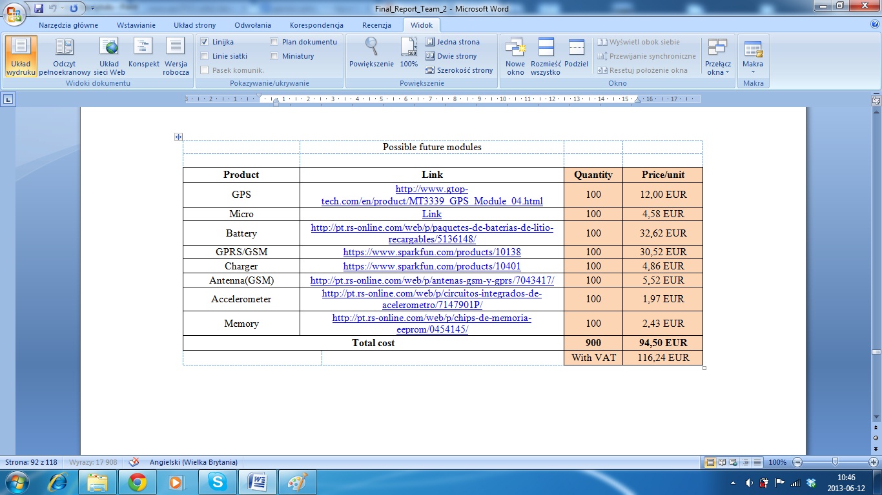Enable the Linie siatki gridlines checkbox
This screenshot has height=495, width=882.
coord(205,56)
